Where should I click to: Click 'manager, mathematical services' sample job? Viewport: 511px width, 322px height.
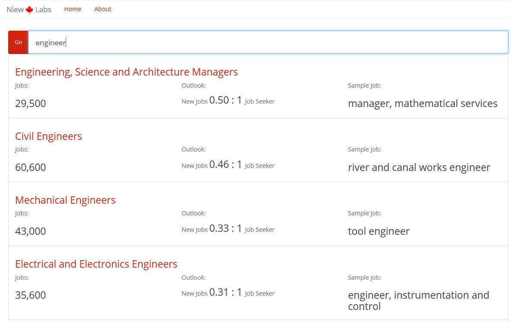tap(422, 104)
